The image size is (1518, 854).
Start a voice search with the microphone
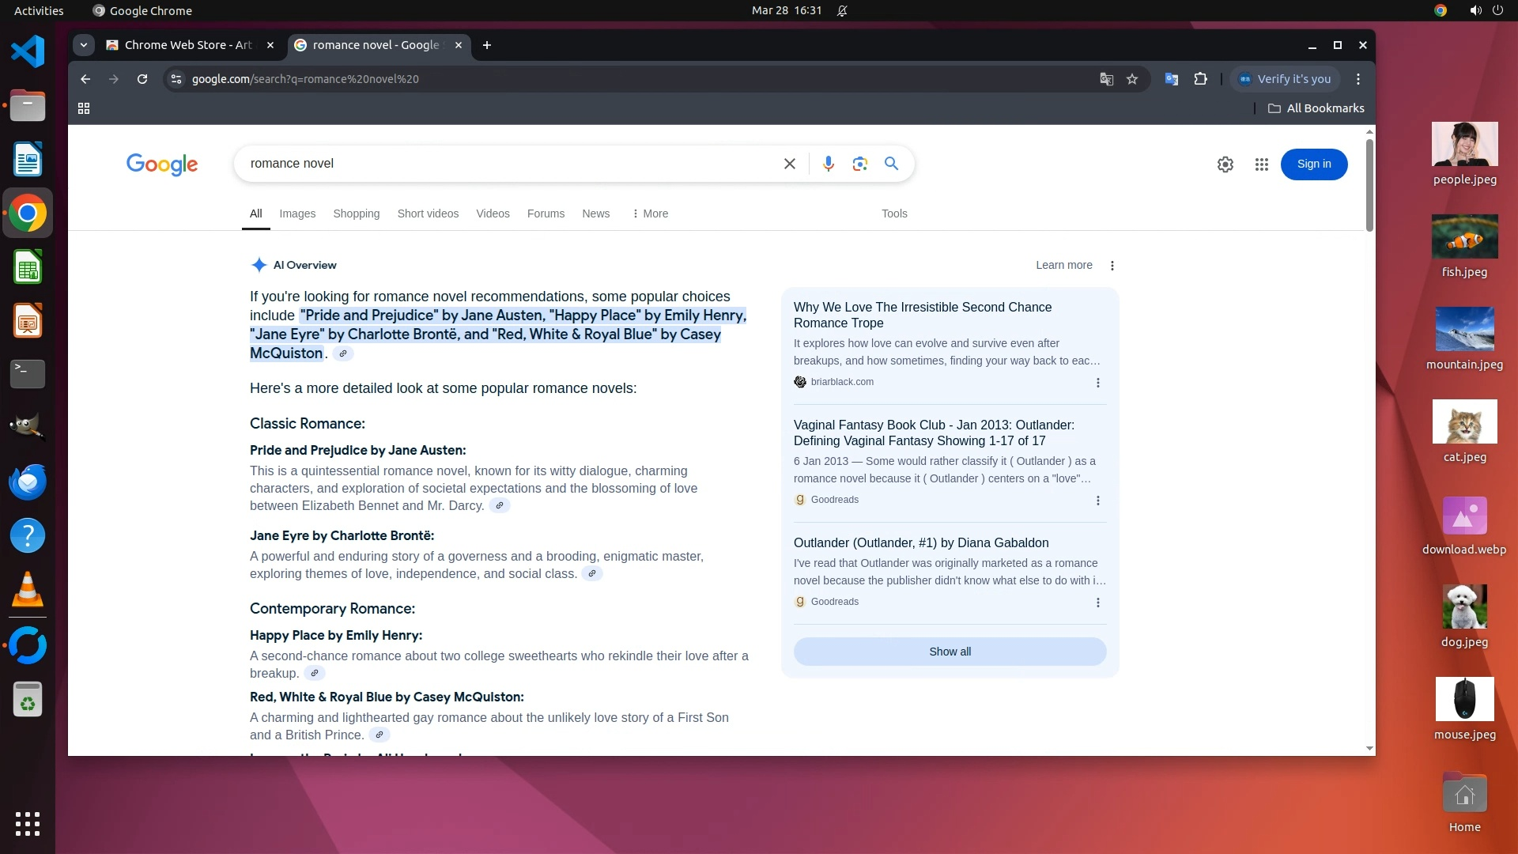pos(828,164)
